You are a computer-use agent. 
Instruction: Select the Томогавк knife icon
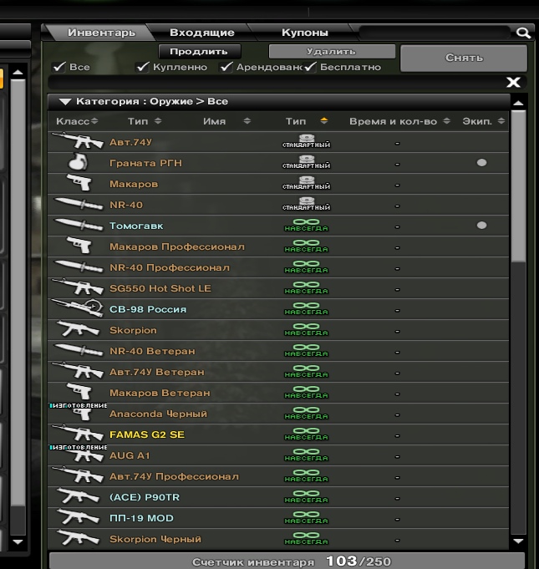tap(79, 225)
